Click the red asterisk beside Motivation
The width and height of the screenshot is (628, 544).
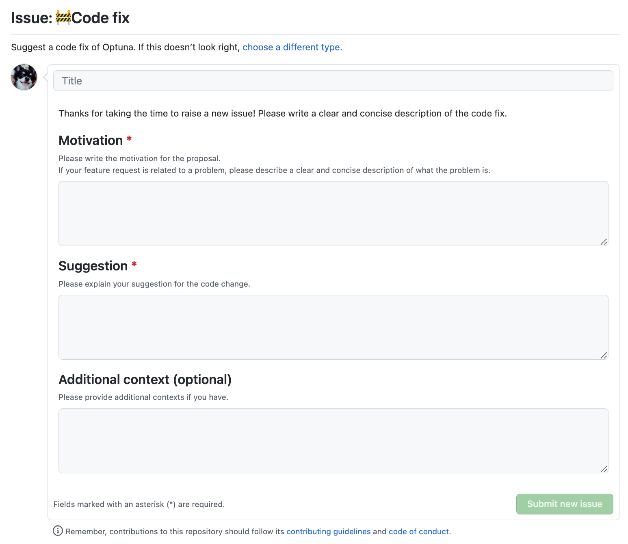pyautogui.click(x=129, y=139)
